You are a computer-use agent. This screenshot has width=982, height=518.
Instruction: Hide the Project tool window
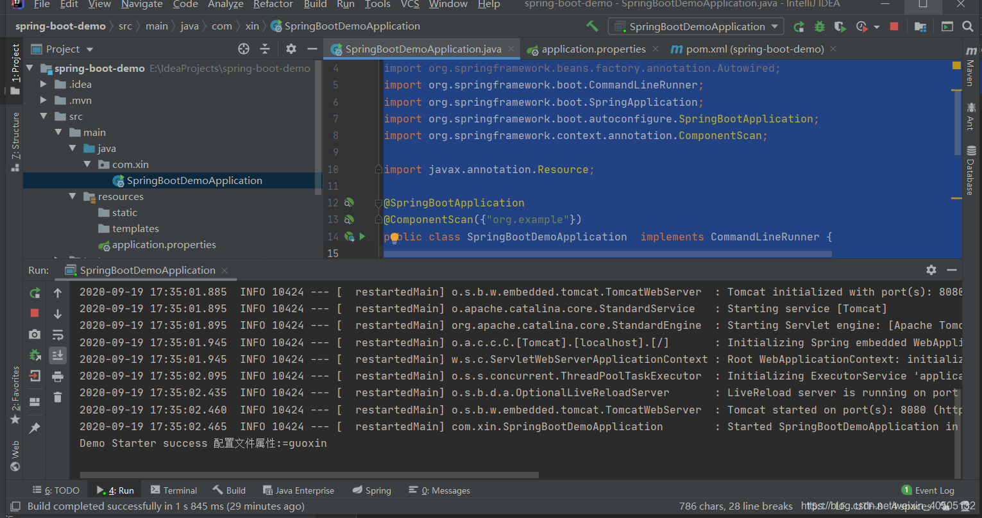click(x=312, y=49)
